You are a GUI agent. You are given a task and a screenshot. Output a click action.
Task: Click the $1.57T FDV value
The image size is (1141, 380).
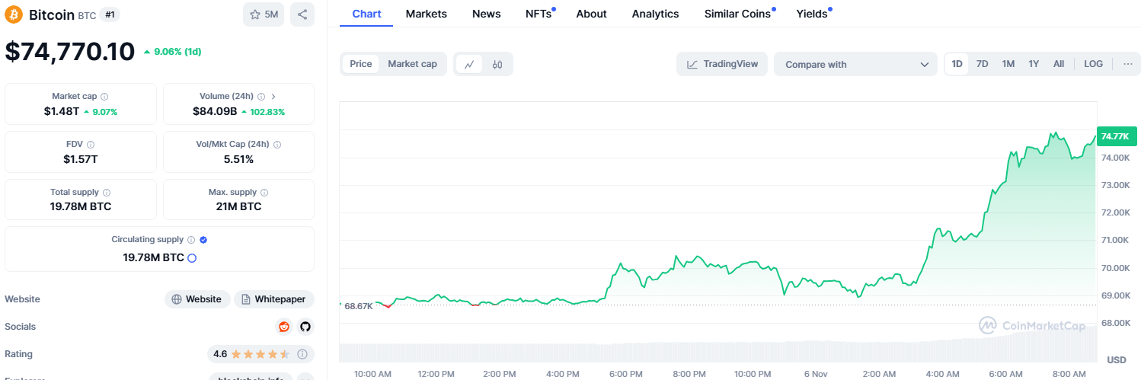(x=81, y=158)
